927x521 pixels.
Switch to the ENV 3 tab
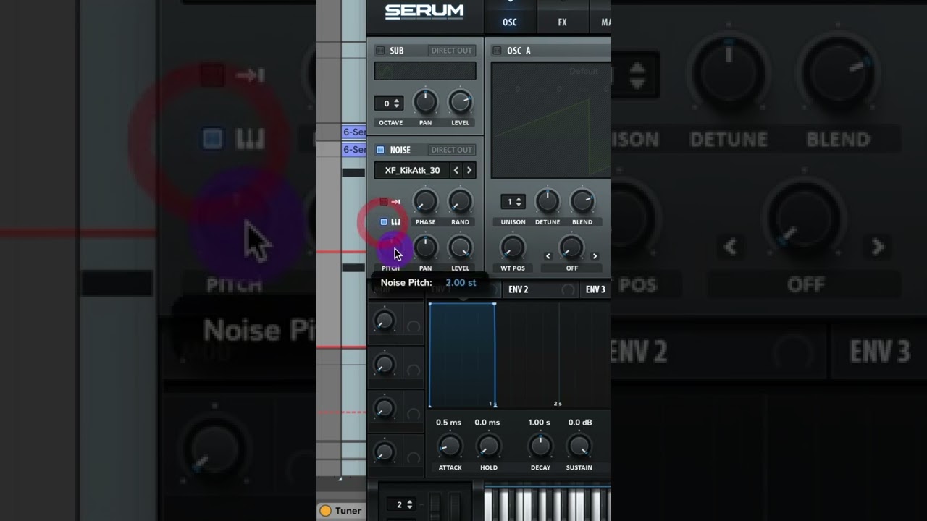pyautogui.click(x=595, y=289)
